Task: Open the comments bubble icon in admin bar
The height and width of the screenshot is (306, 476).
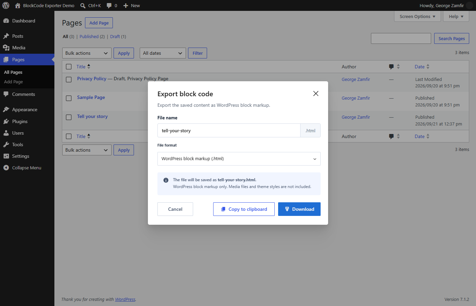Action: coord(109,5)
